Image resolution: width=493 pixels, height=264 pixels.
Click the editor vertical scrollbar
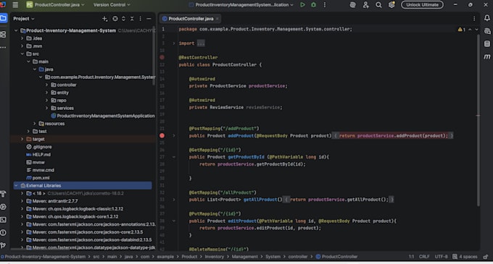point(478,119)
